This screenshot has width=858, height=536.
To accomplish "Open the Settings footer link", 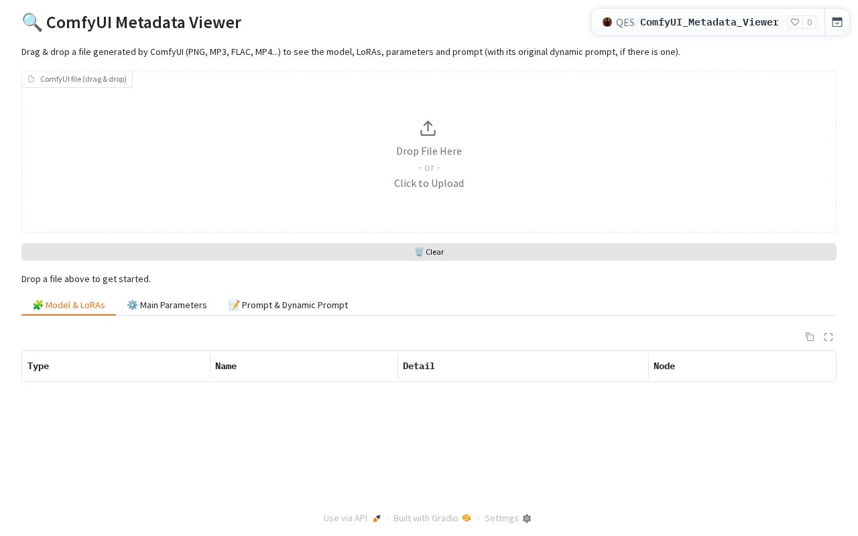I will point(508,519).
